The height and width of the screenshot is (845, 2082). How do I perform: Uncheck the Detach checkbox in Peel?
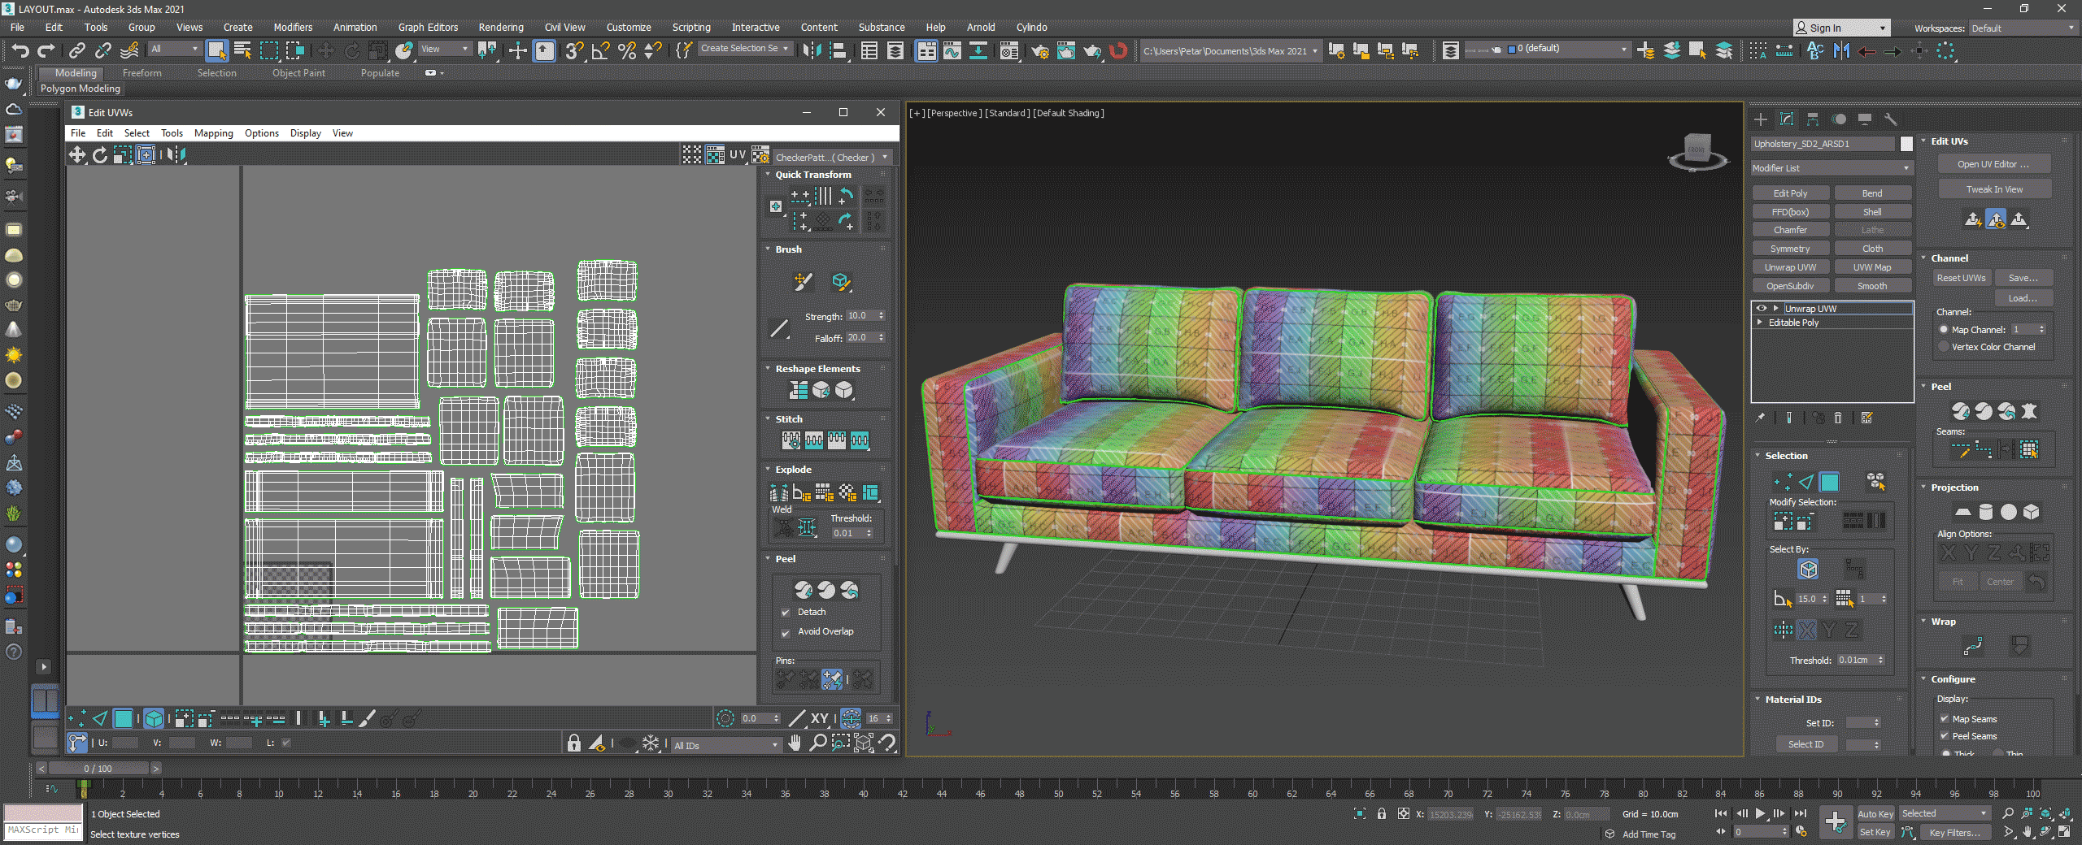[x=786, y=613]
